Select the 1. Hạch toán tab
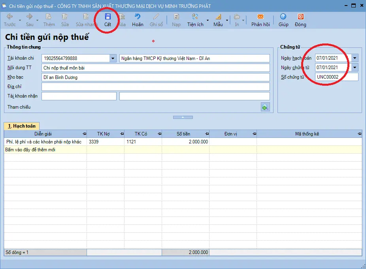The image size is (366, 269). coord(21,126)
